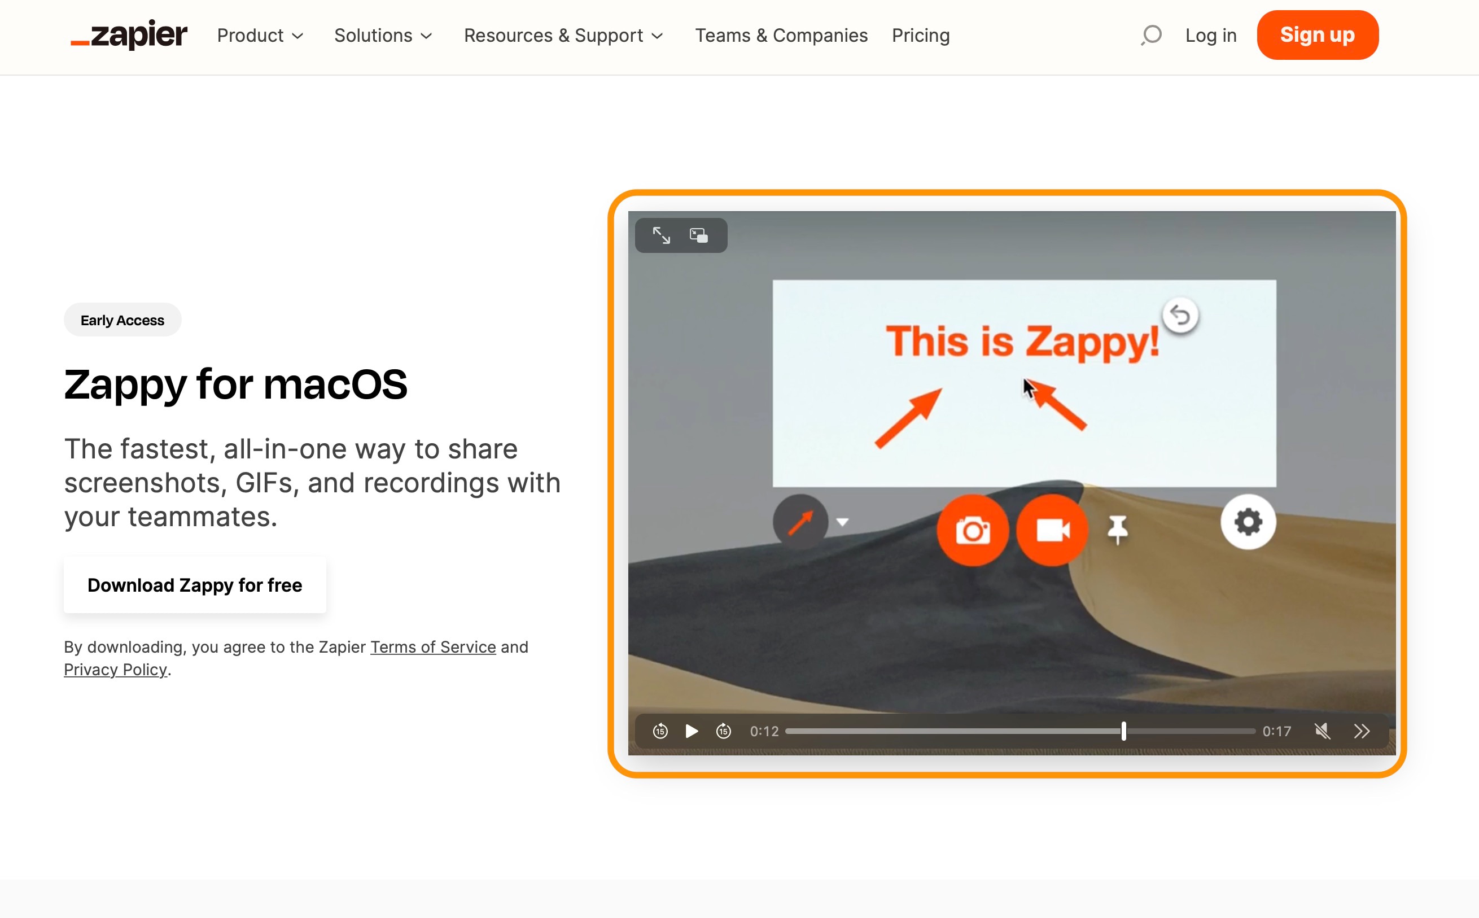Open the arrow tool dropdown triangle

(842, 522)
